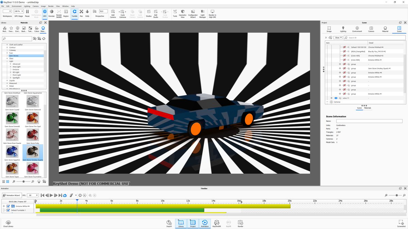
Task: Hide the volvo 11 model
Action: (x=336, y=98)
